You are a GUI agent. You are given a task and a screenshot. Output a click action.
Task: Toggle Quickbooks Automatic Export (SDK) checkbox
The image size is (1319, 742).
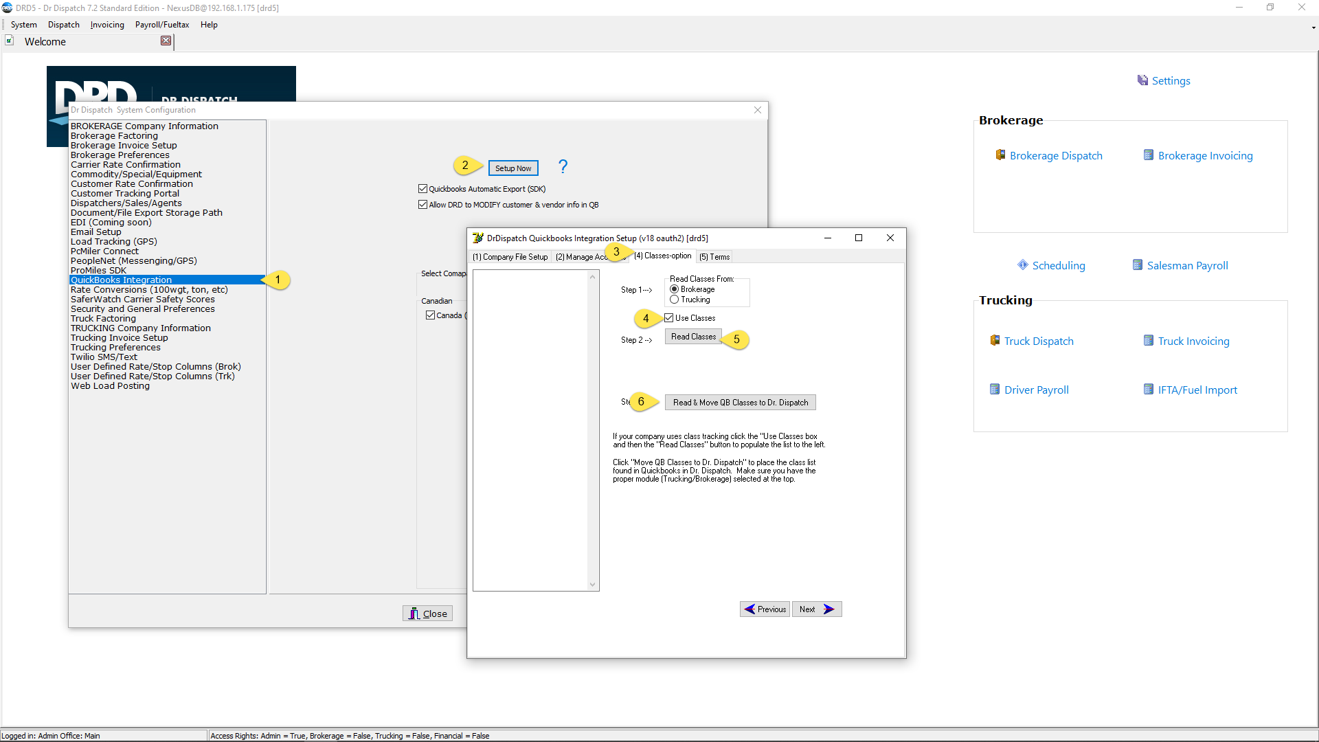click(x=423, y=189)
